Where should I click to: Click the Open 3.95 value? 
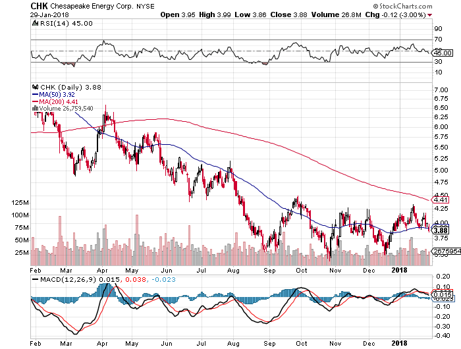tap(178, 14)
